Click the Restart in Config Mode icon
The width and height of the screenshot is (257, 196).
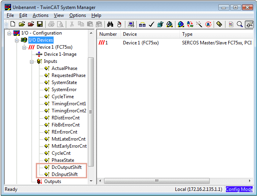[181, 24]
